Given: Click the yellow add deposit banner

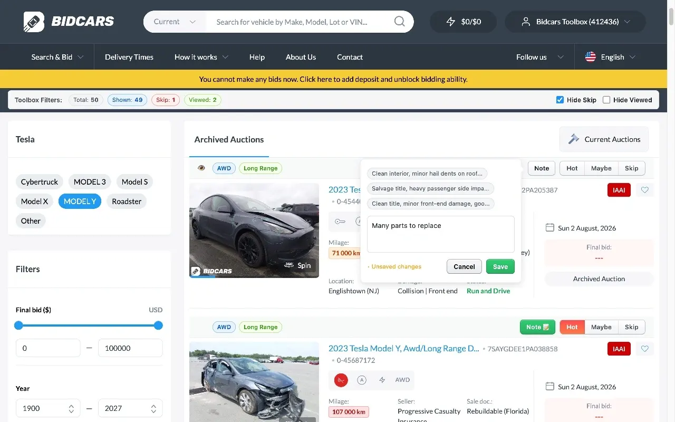Looking at the screenshot, I should pyautogui.click(x=333, y=79).
